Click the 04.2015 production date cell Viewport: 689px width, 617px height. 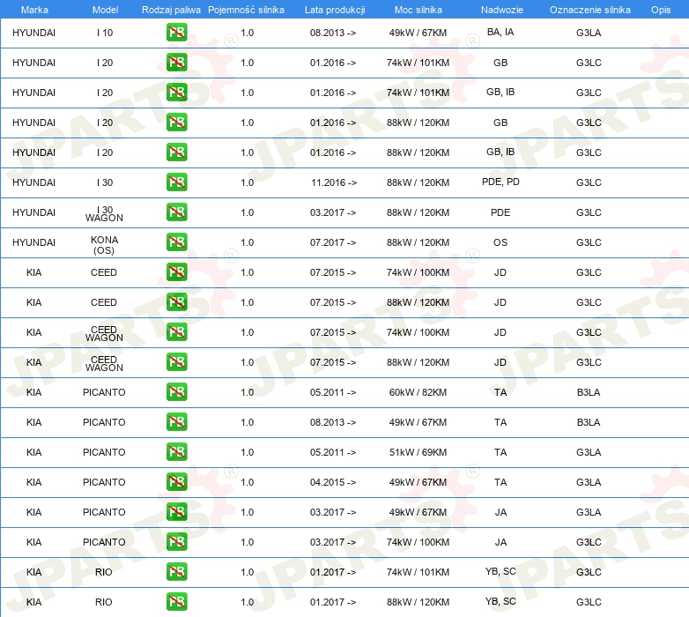pos(333,482)
